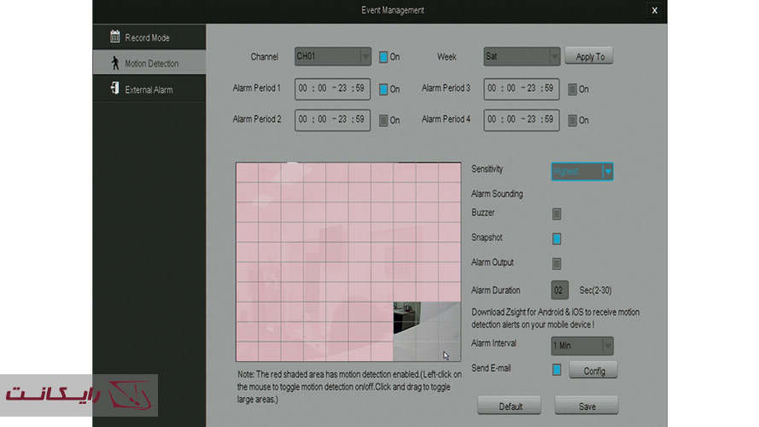Enable the Alarm Output checkbox
The height and width of the screenshot is (427, 759).
(557, 264)
